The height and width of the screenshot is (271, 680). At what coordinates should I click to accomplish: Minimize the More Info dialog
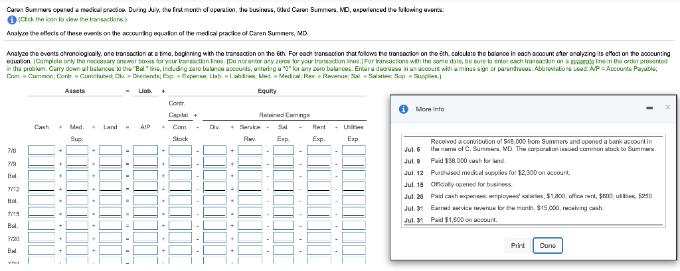point(649,108)
